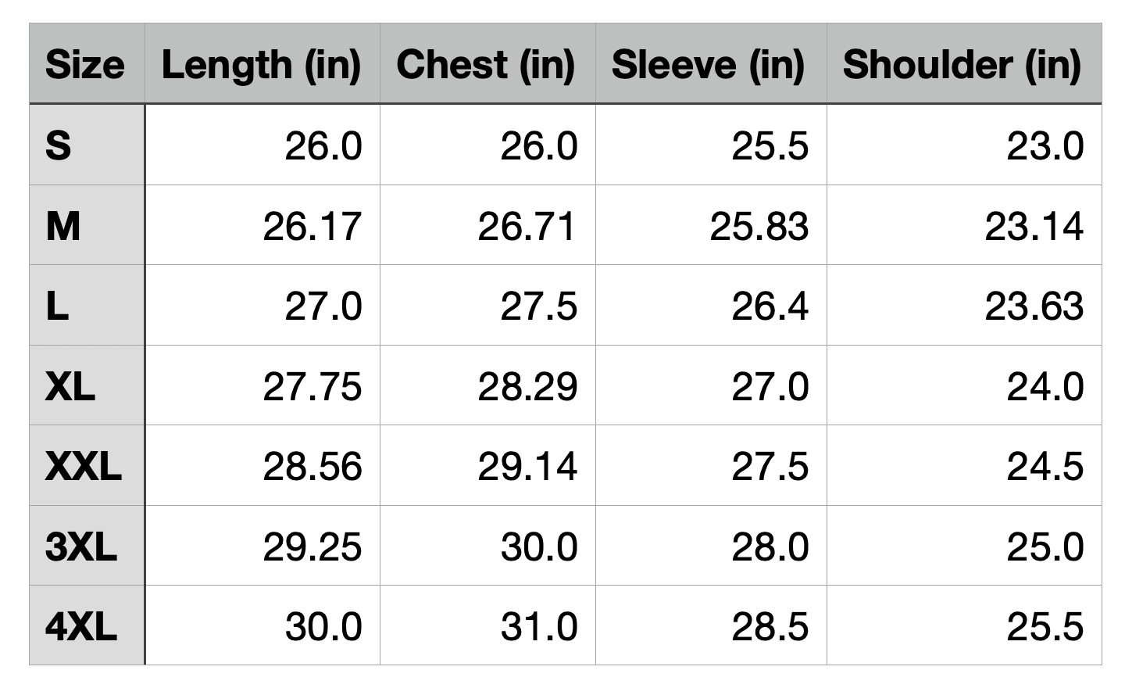Click the Length (in) column header
The height and width of the screenshot is (688, 1125).
(x=262, y=64)
